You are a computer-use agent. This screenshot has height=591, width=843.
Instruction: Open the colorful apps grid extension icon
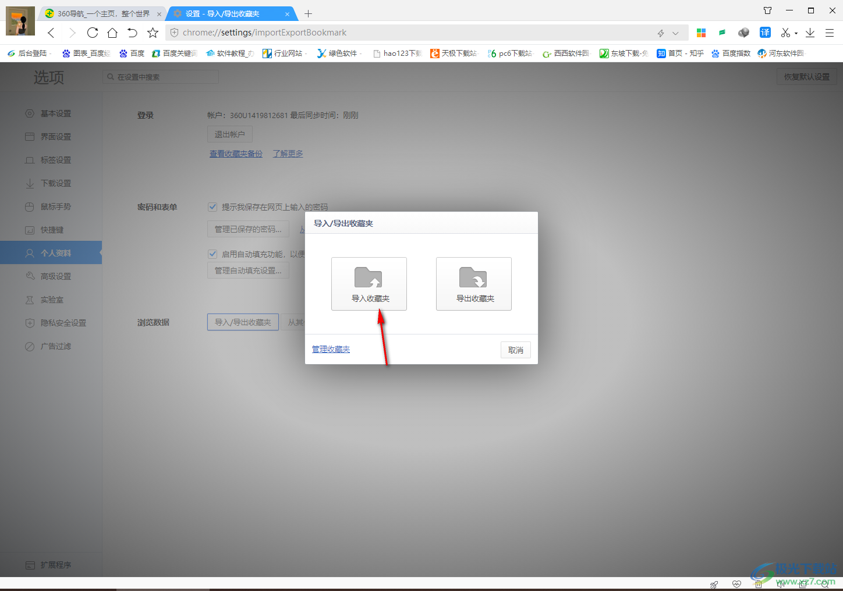point(701,33)
